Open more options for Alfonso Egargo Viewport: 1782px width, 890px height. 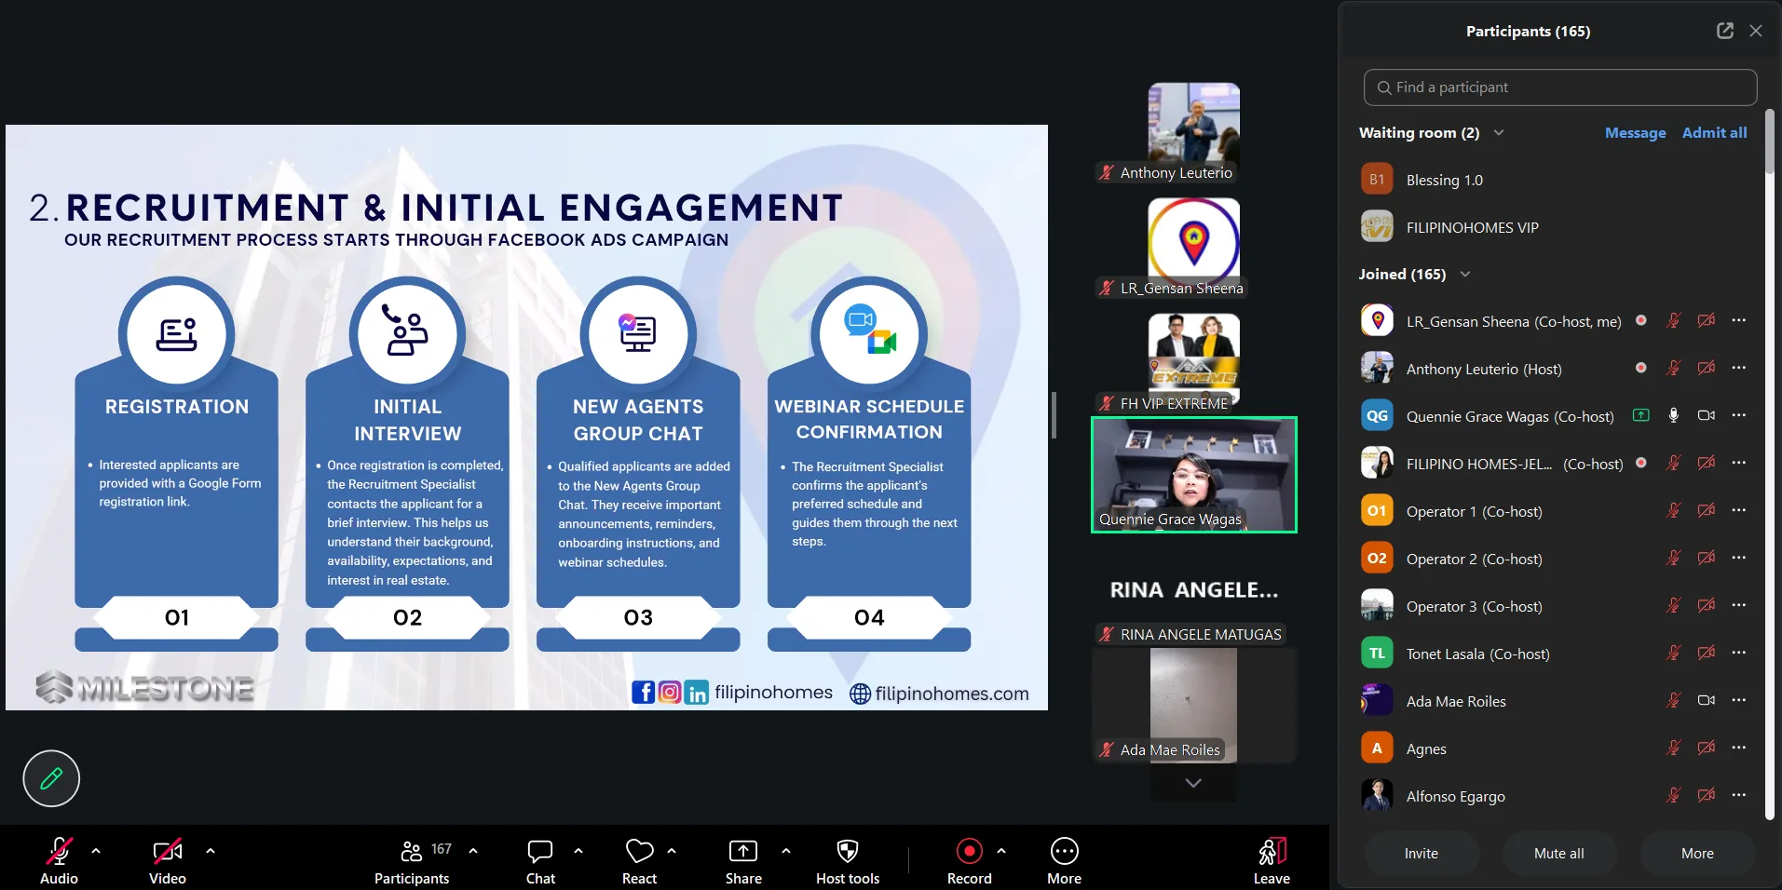pos(1739,795)
